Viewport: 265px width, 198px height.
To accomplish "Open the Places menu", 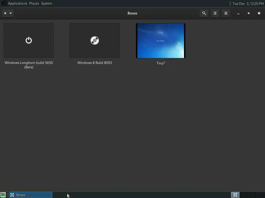I will 34,4.
